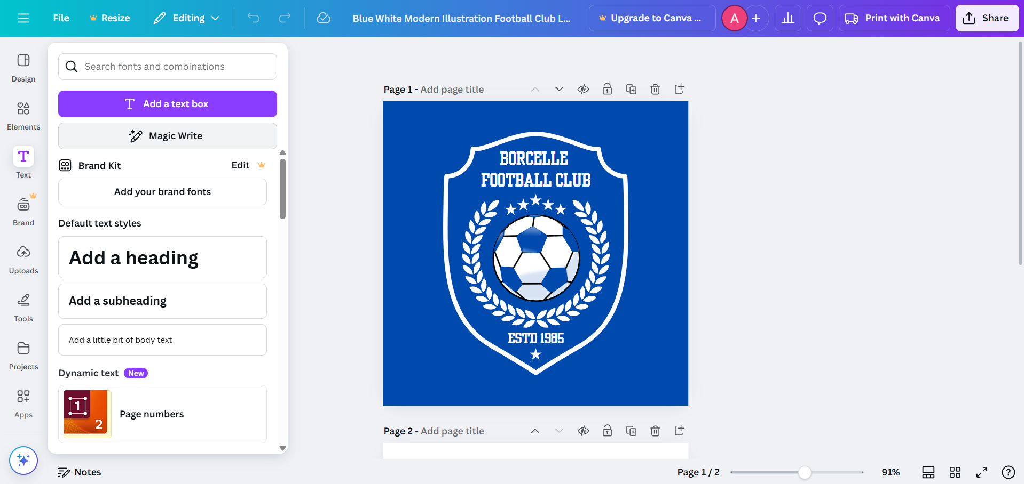This screenshot has width=1024, height=484.
Task: Move Page 1 down with the chevron
Action: coord(559,89)
